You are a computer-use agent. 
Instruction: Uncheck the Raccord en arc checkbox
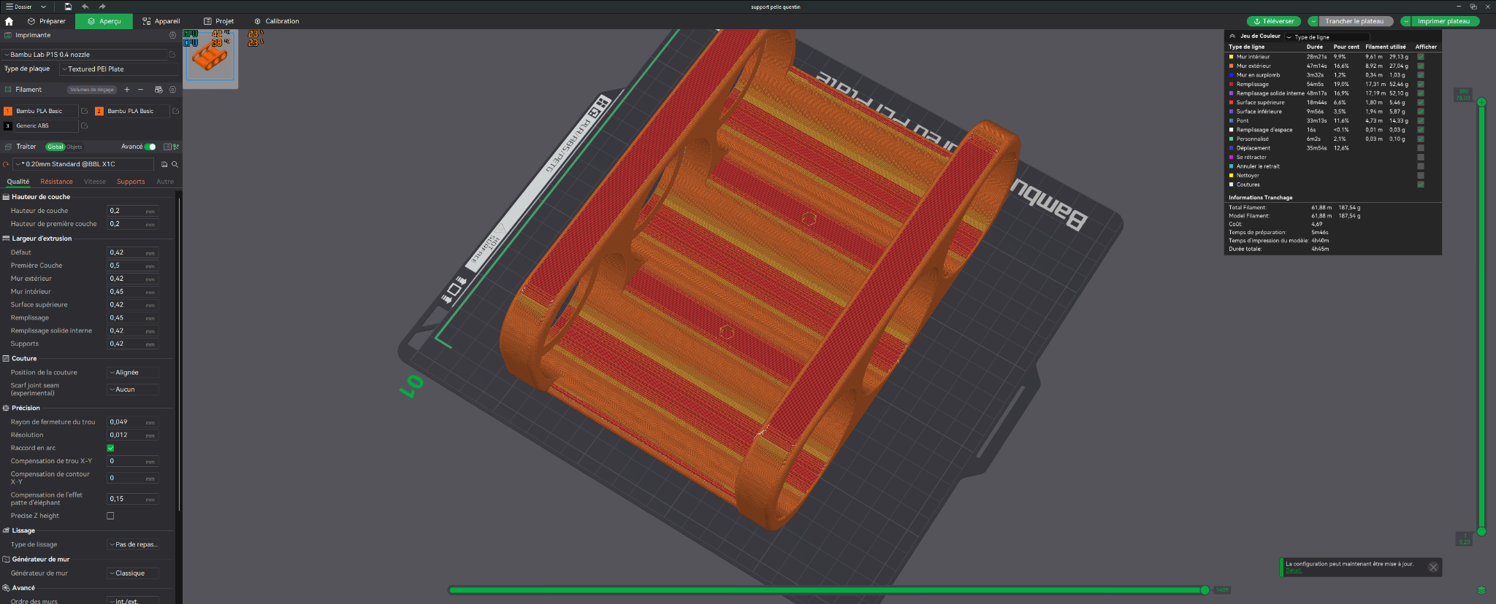(110, 448)
